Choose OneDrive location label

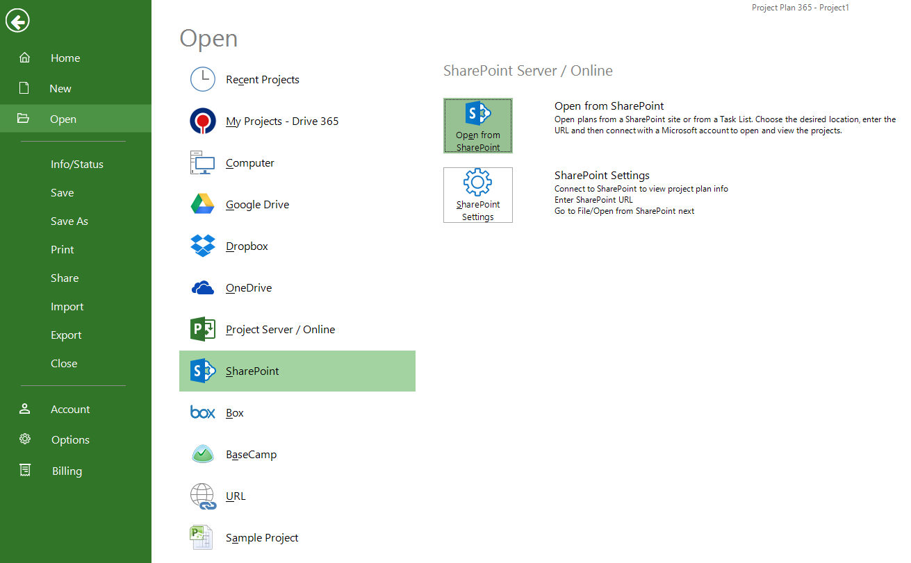pyautogui.click(x=249, y=288)
